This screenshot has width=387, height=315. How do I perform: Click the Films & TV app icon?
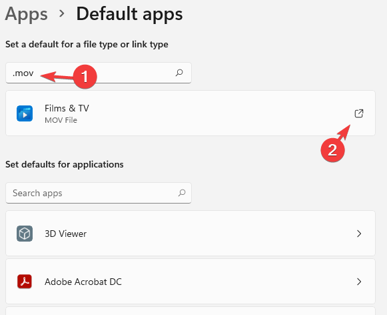click(x=25, y=113)
